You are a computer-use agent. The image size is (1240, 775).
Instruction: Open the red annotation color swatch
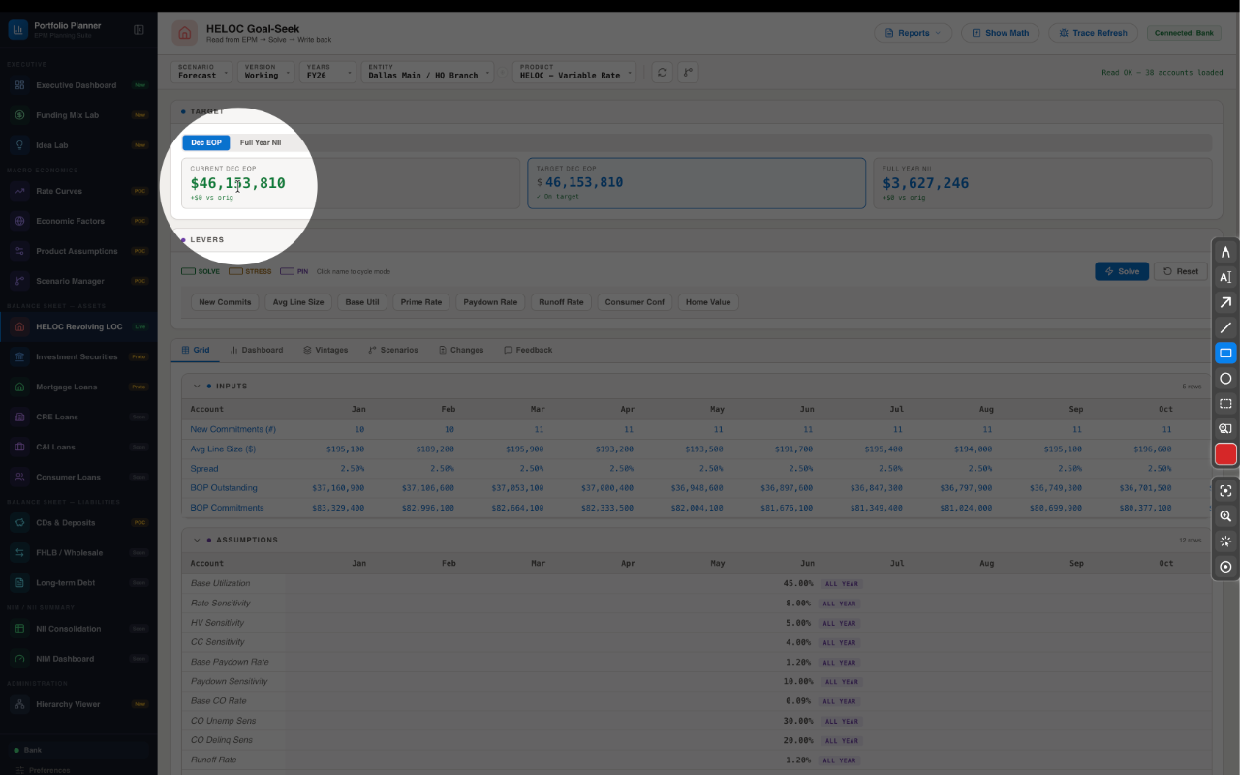click(1225, 453)
